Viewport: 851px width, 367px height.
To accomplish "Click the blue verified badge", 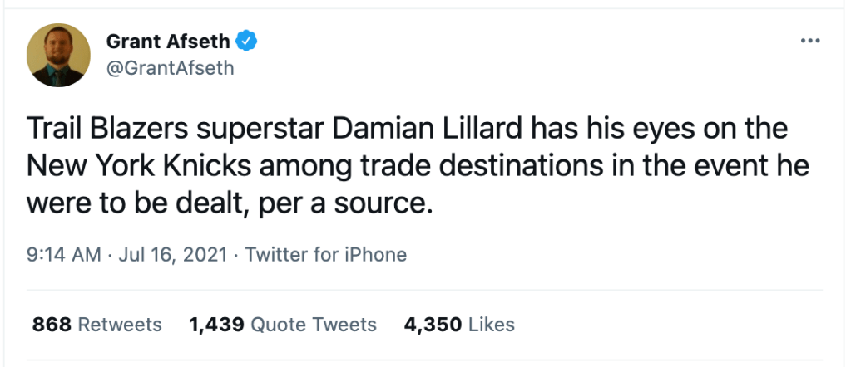I will click(x=246, y=39).
